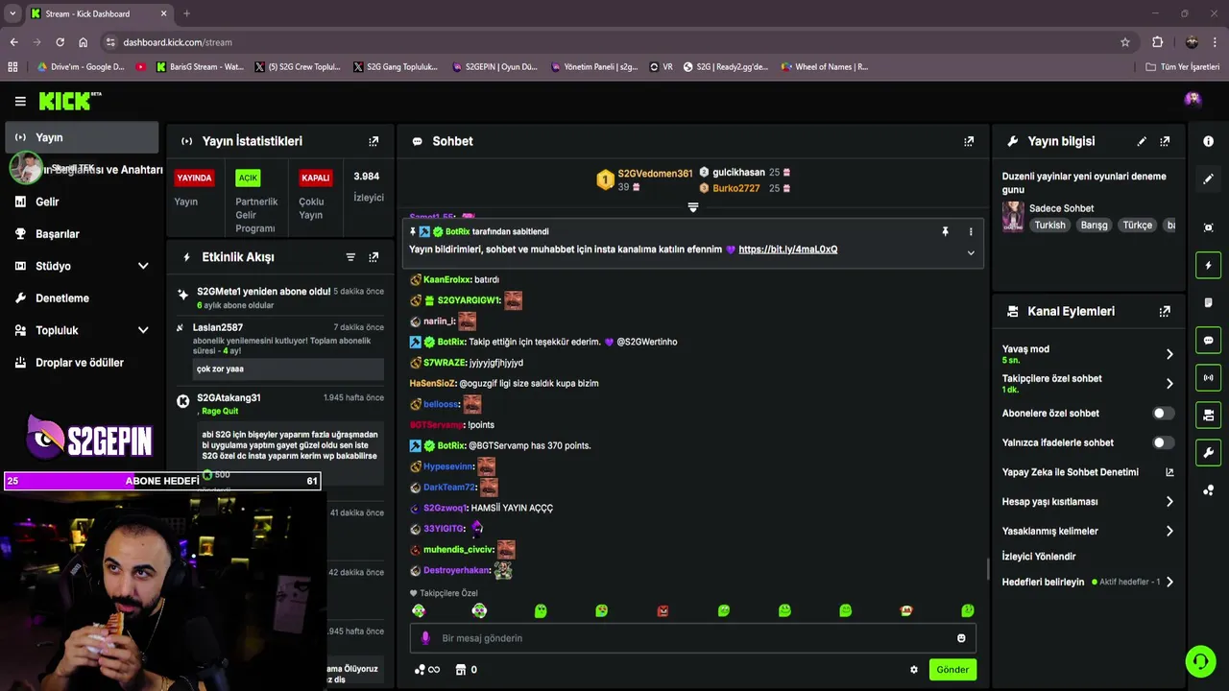The width and height of the screenshot is (1229, 691).
Task: Open Yasaklanmış kelimeler settings arrow
Action: click(1169, 532)
